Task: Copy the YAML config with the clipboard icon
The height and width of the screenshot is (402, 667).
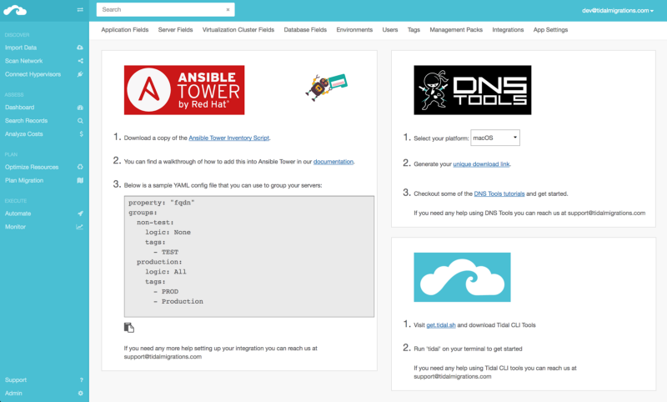Action: [x=129, y=328]
